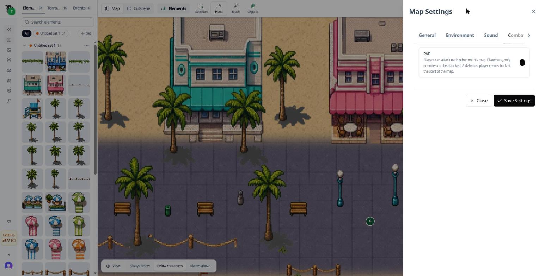Select the blue storefront building thumbnail
The image size is (545, 276).
point(56,62)
